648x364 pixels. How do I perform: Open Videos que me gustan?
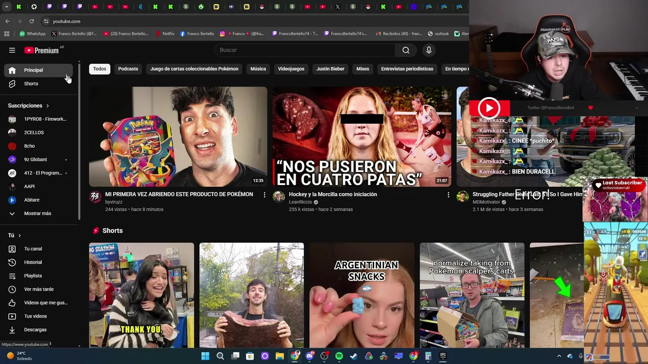click(38, 303)
